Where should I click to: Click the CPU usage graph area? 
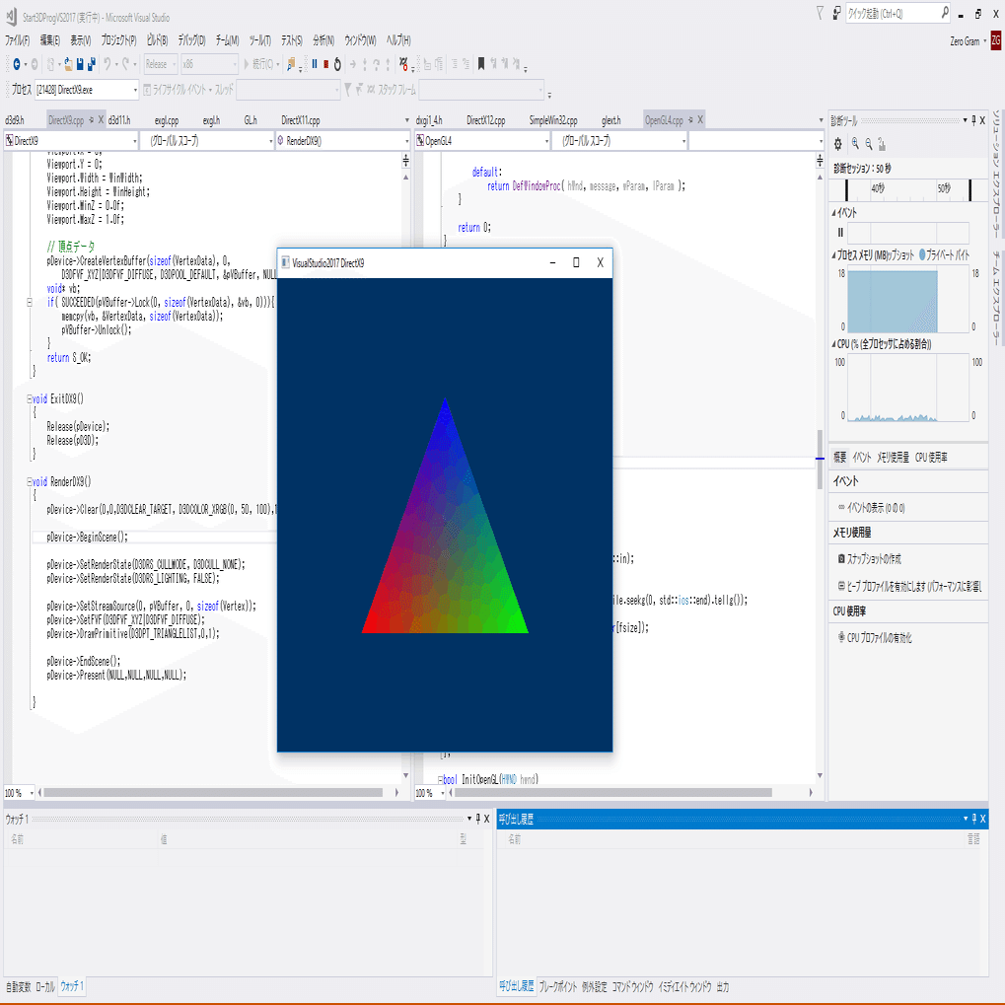point(907,387)
